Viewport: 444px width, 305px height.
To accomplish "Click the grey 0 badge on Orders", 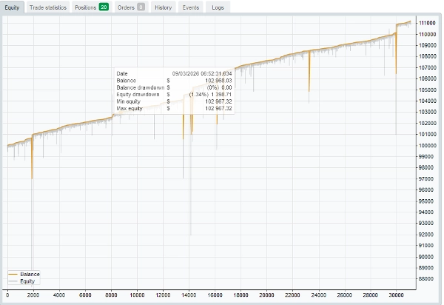I will tap(141, 7).
